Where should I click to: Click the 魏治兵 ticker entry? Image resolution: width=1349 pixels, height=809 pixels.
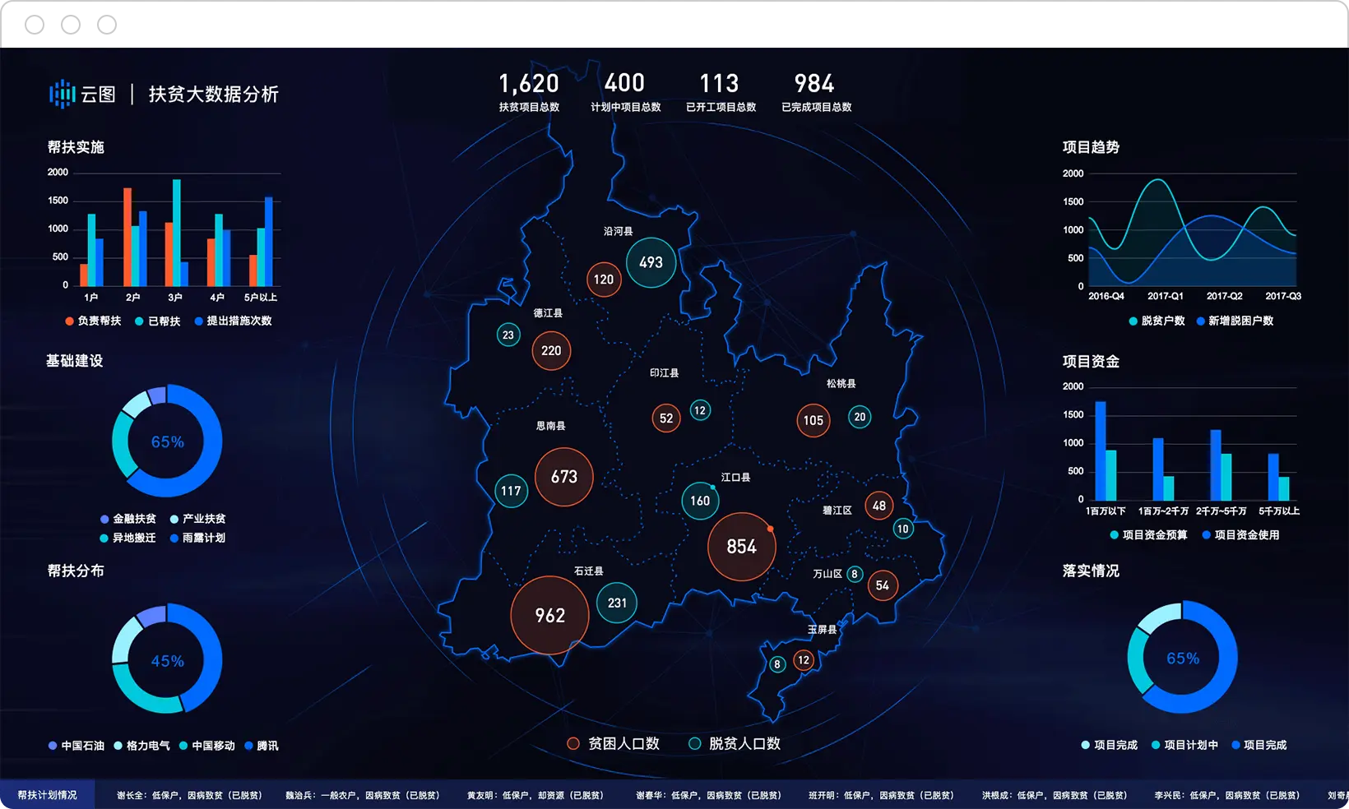(363, 795)
